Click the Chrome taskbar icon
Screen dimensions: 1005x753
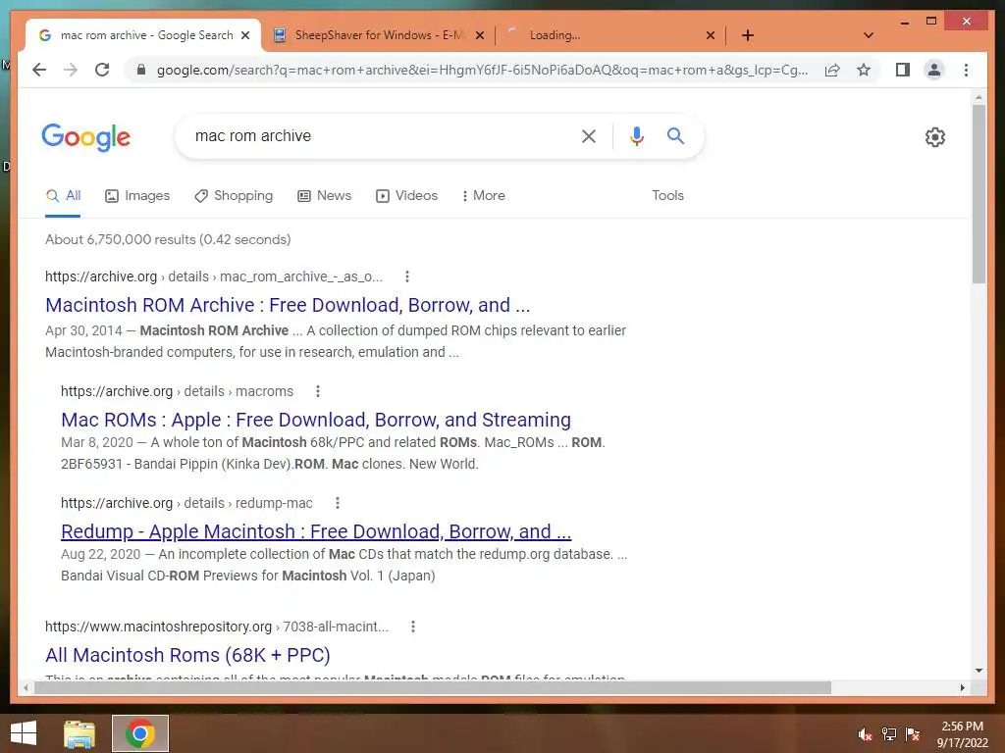(x=140, y=733)
